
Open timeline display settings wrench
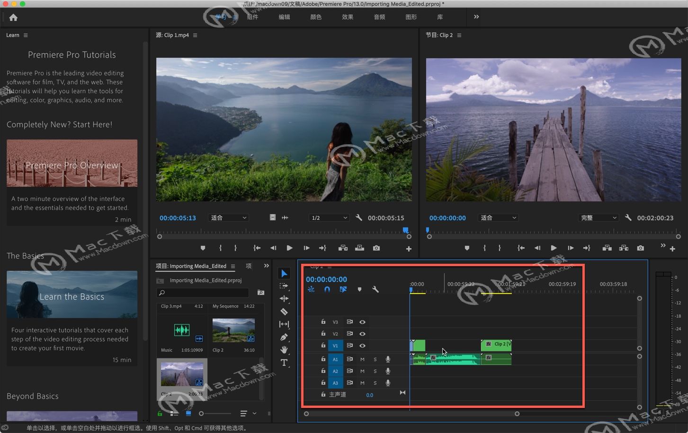375,289
